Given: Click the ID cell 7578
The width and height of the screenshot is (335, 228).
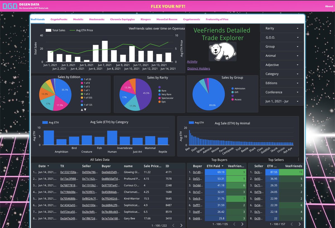Looking at the screenshot, I should click(x=169, y=179).
